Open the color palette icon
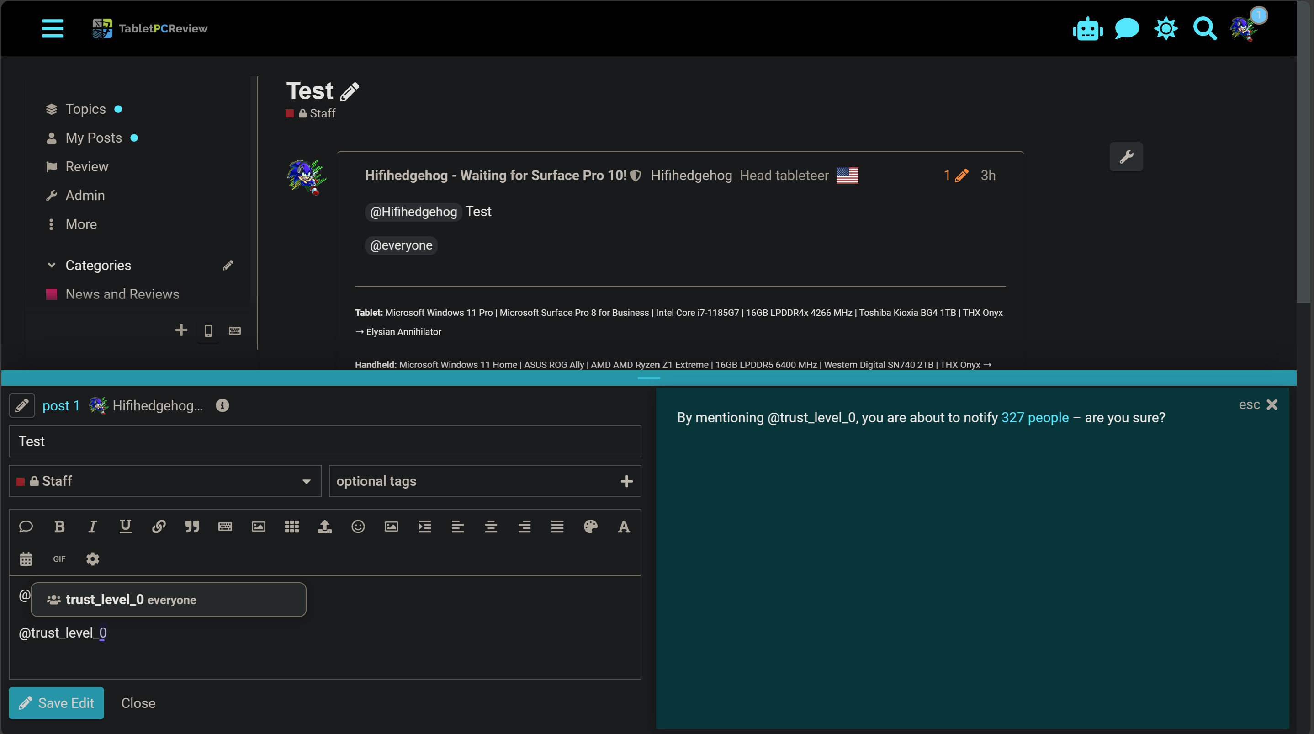1314x734 pixels. coord(590,526)
